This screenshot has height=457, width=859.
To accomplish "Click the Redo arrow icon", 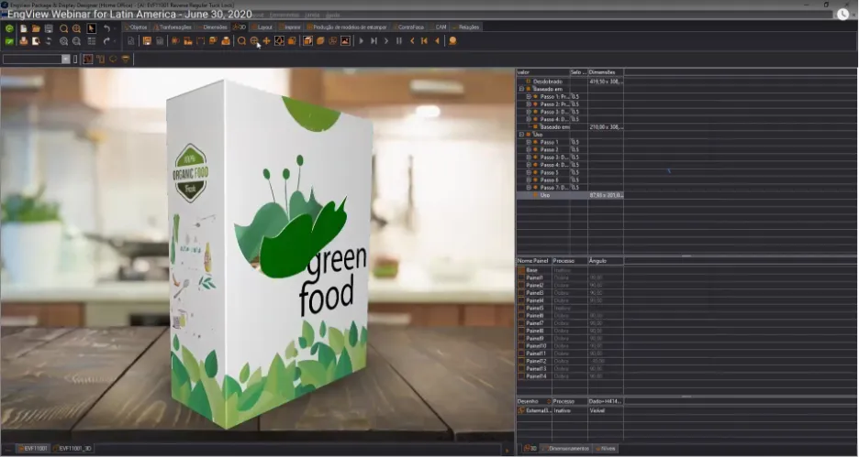I will (x=106, y=41).
